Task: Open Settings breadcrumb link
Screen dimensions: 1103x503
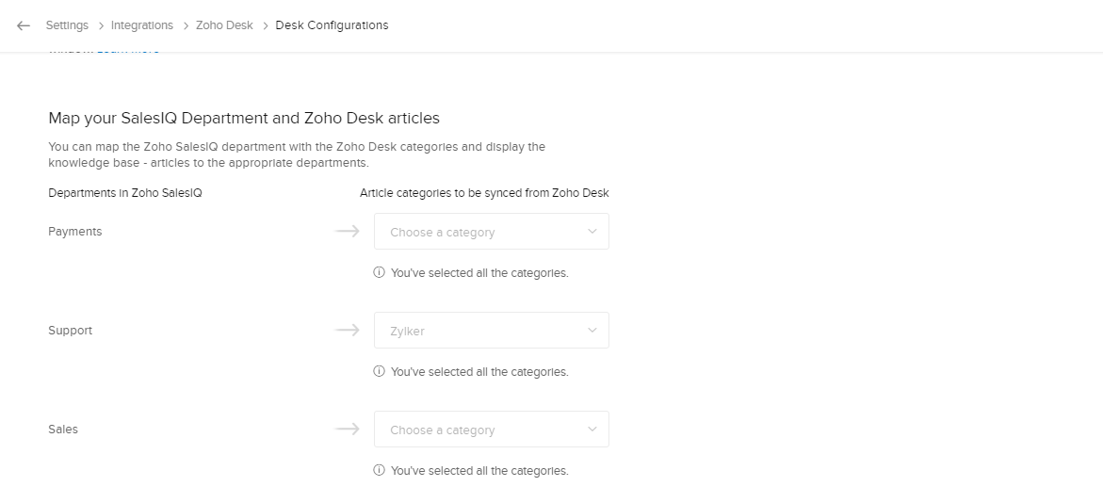Action: [x=67, y=25]
